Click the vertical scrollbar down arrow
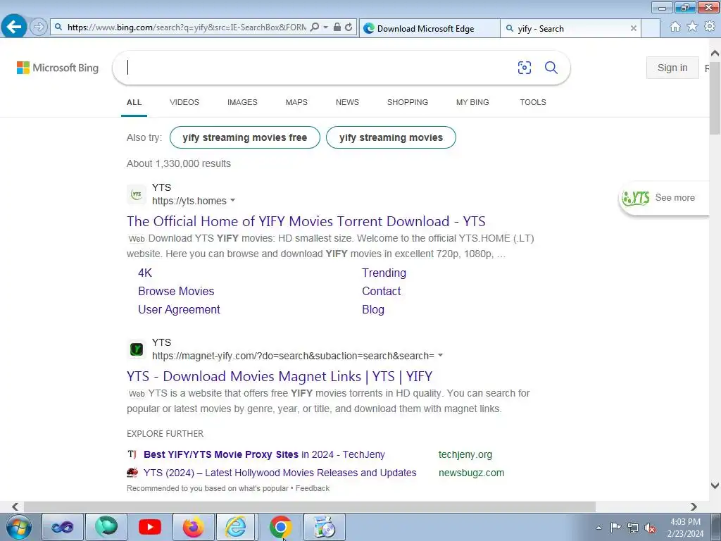Image resolution: width=721 pixels, height=541 pixels. click(715, 486)
